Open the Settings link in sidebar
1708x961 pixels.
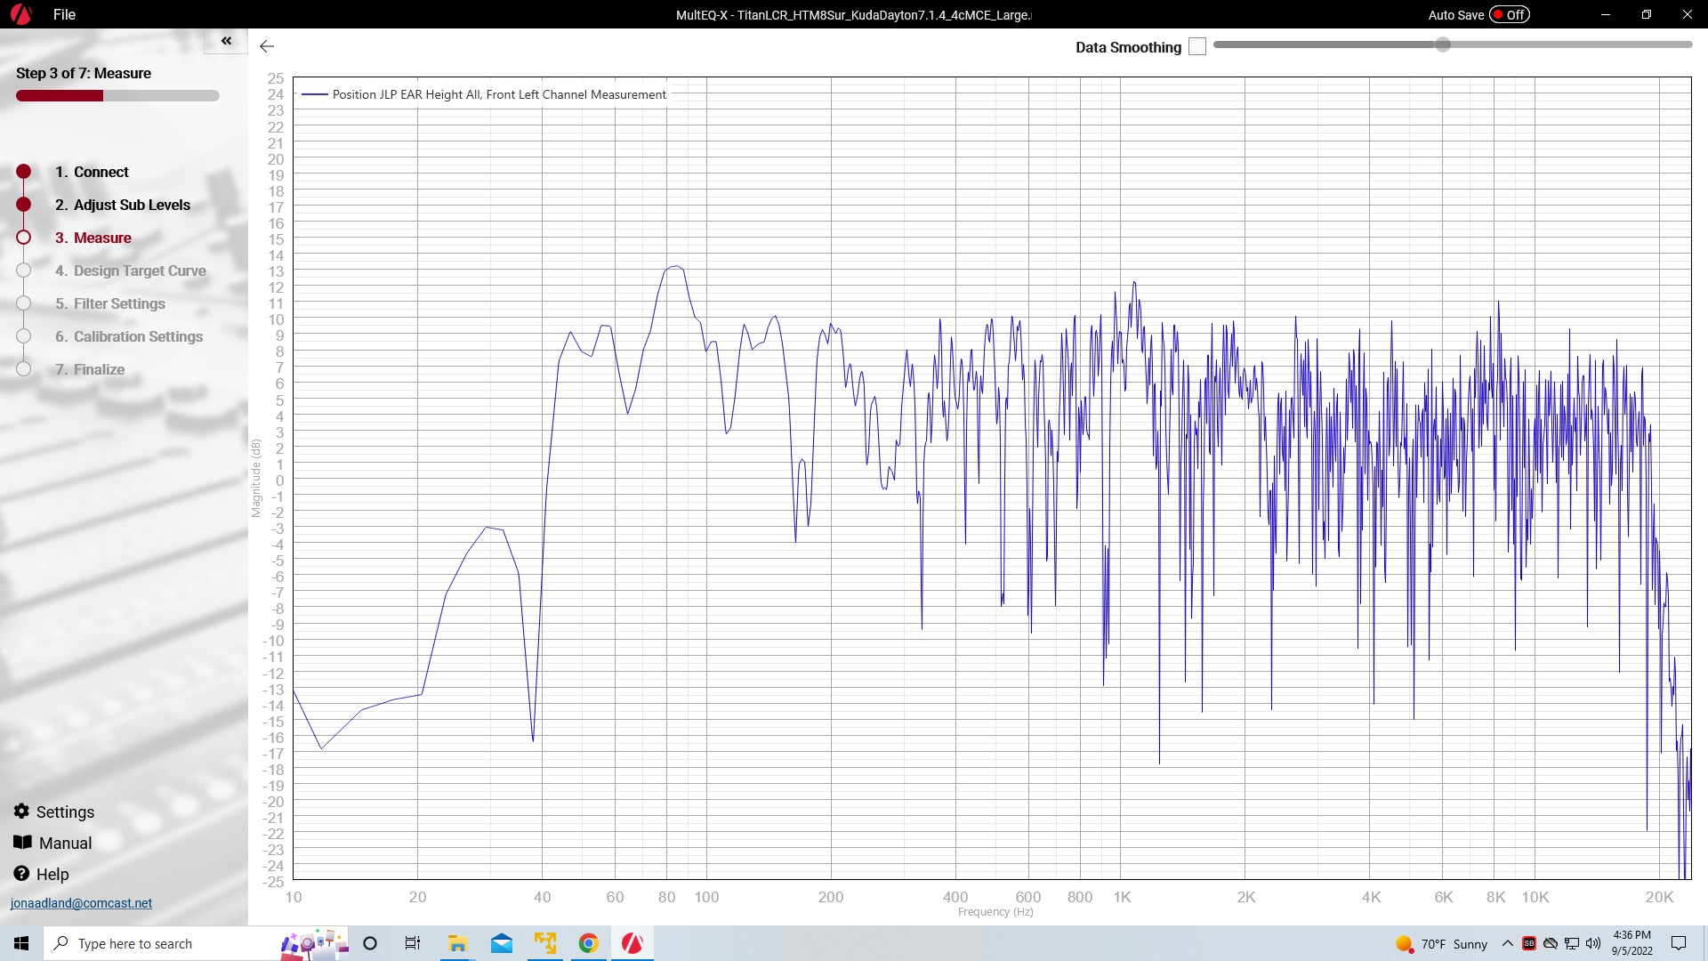65,812
